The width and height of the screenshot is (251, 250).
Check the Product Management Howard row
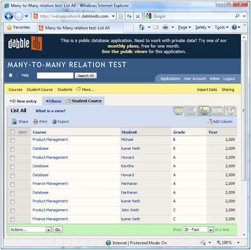(13, 158)
